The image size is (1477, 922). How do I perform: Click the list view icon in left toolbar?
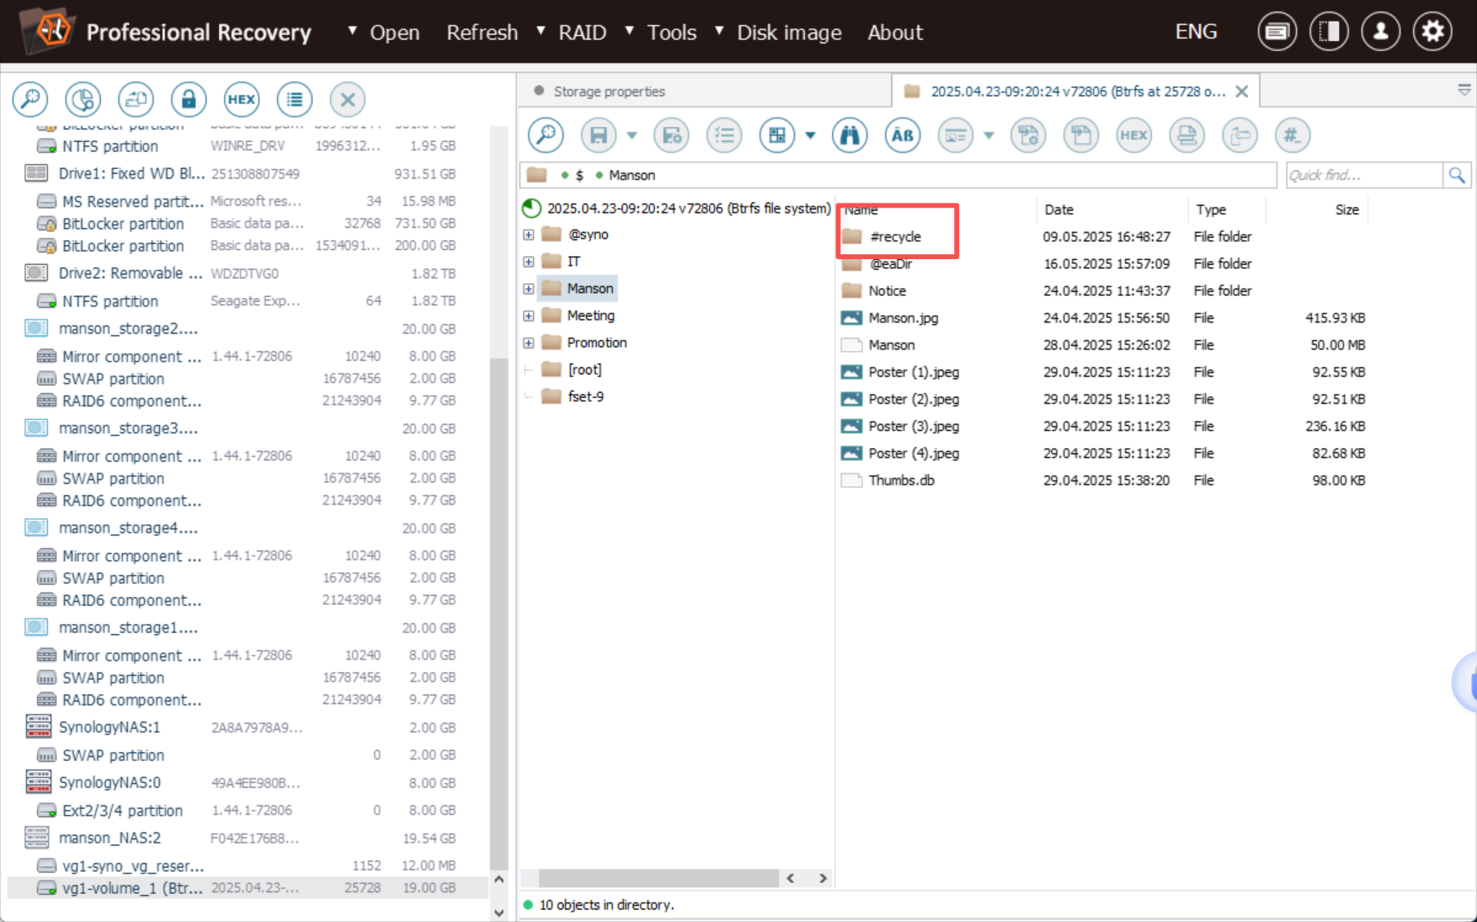pyautogui.click(x=295, y=99)
